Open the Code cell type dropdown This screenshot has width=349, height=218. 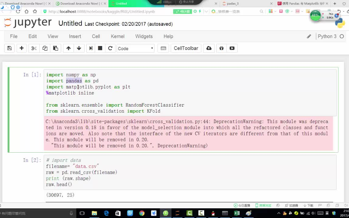point(135,48)
